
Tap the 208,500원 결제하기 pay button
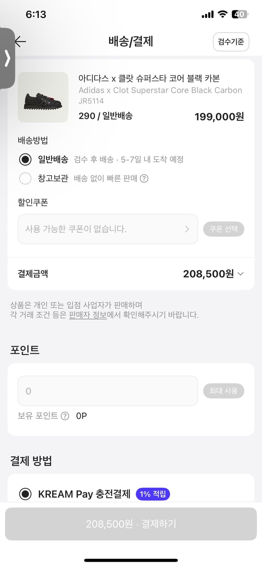coord(131,524)
